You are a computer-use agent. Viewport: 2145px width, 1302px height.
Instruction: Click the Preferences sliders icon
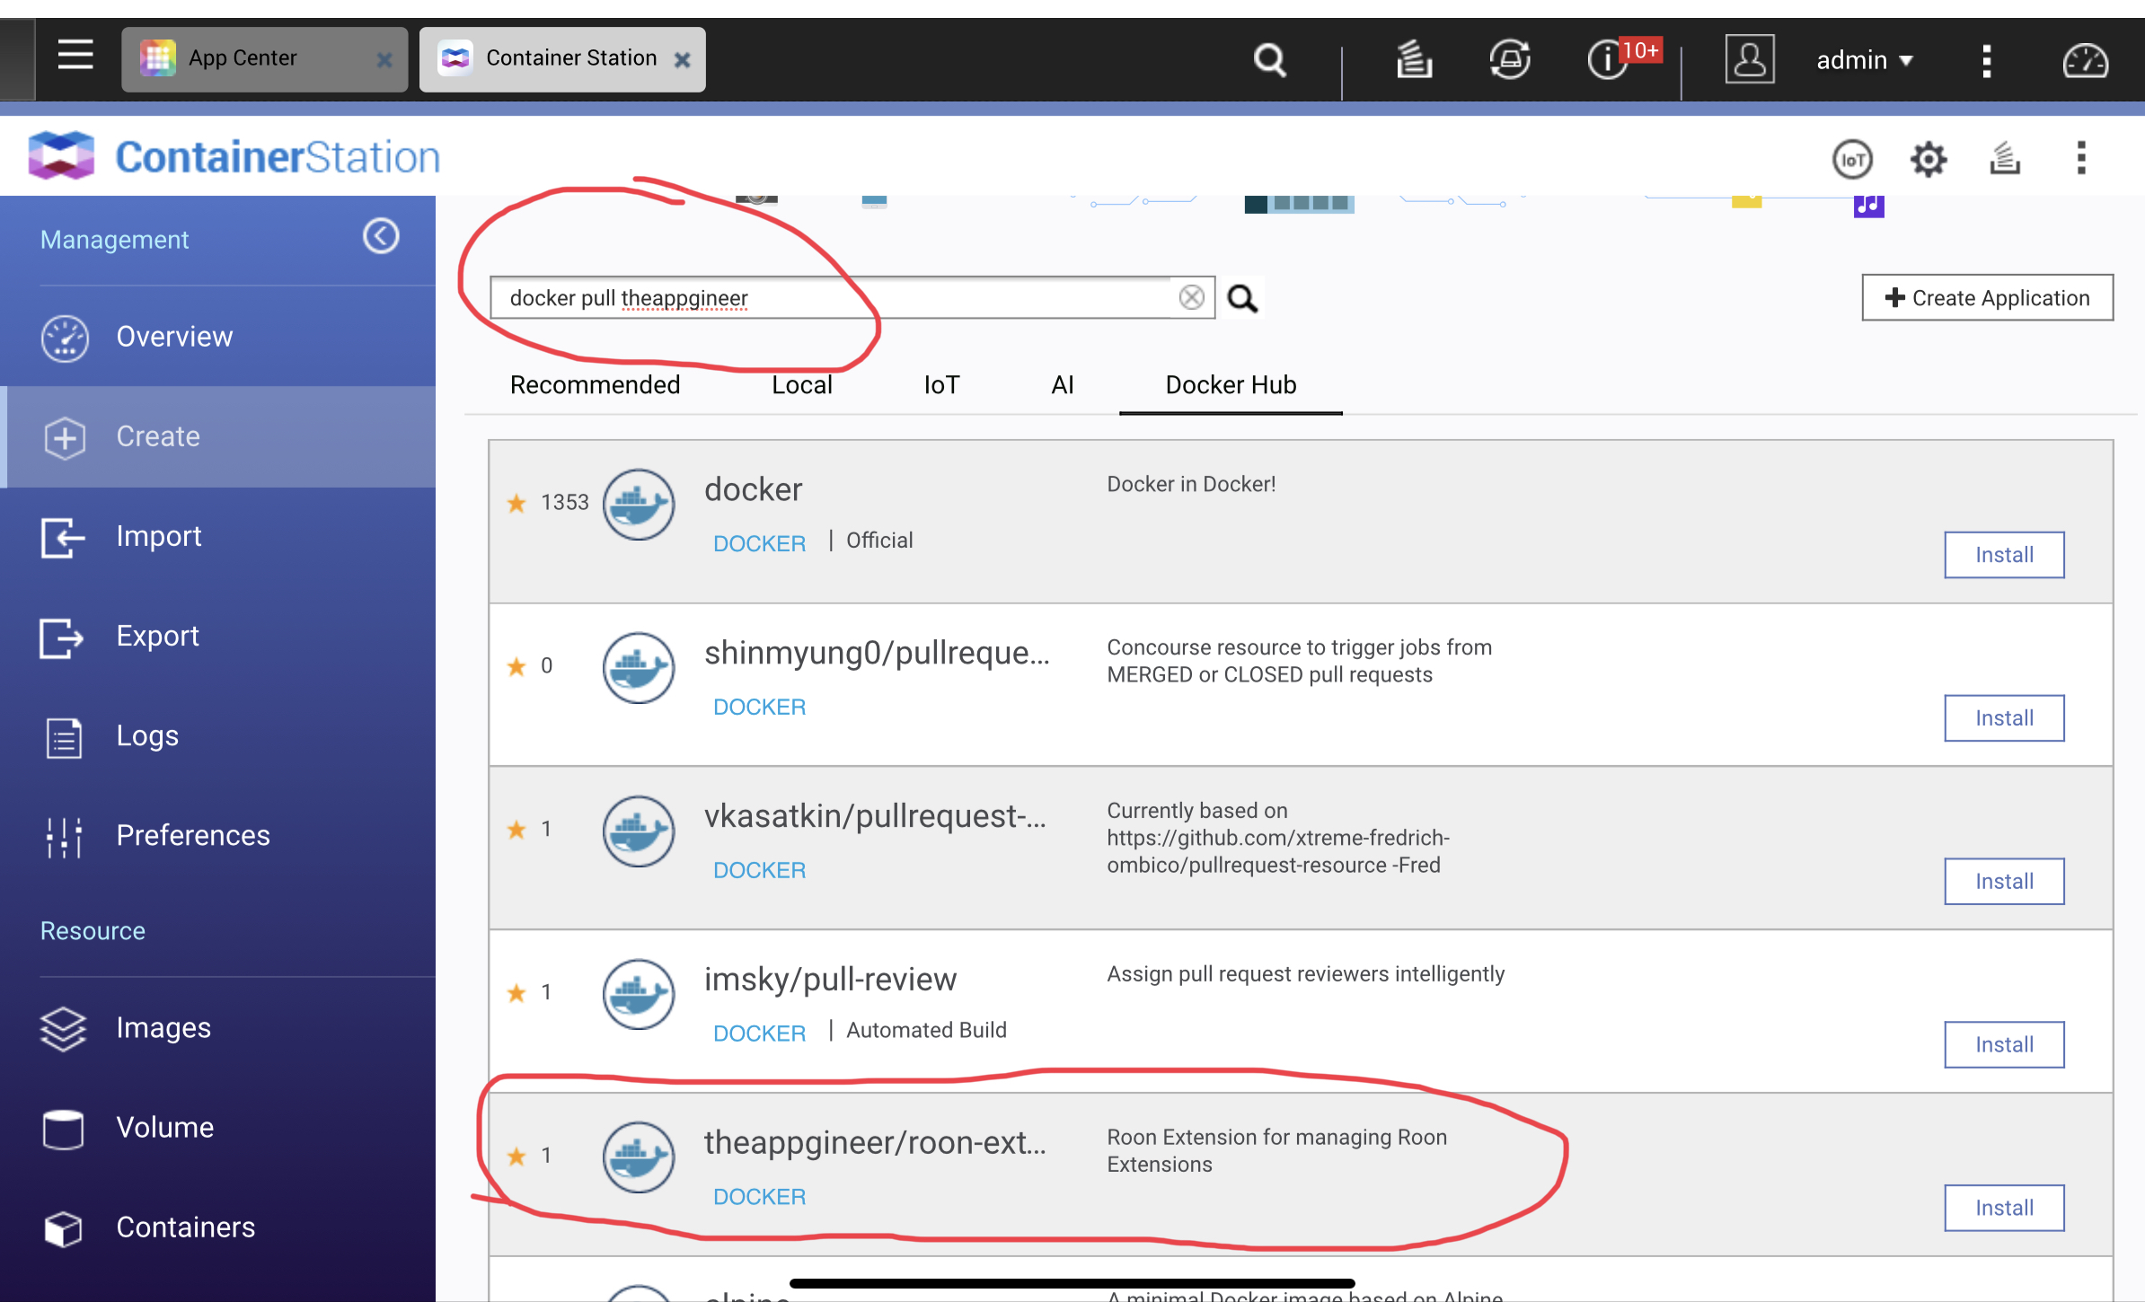coord(64,837)
